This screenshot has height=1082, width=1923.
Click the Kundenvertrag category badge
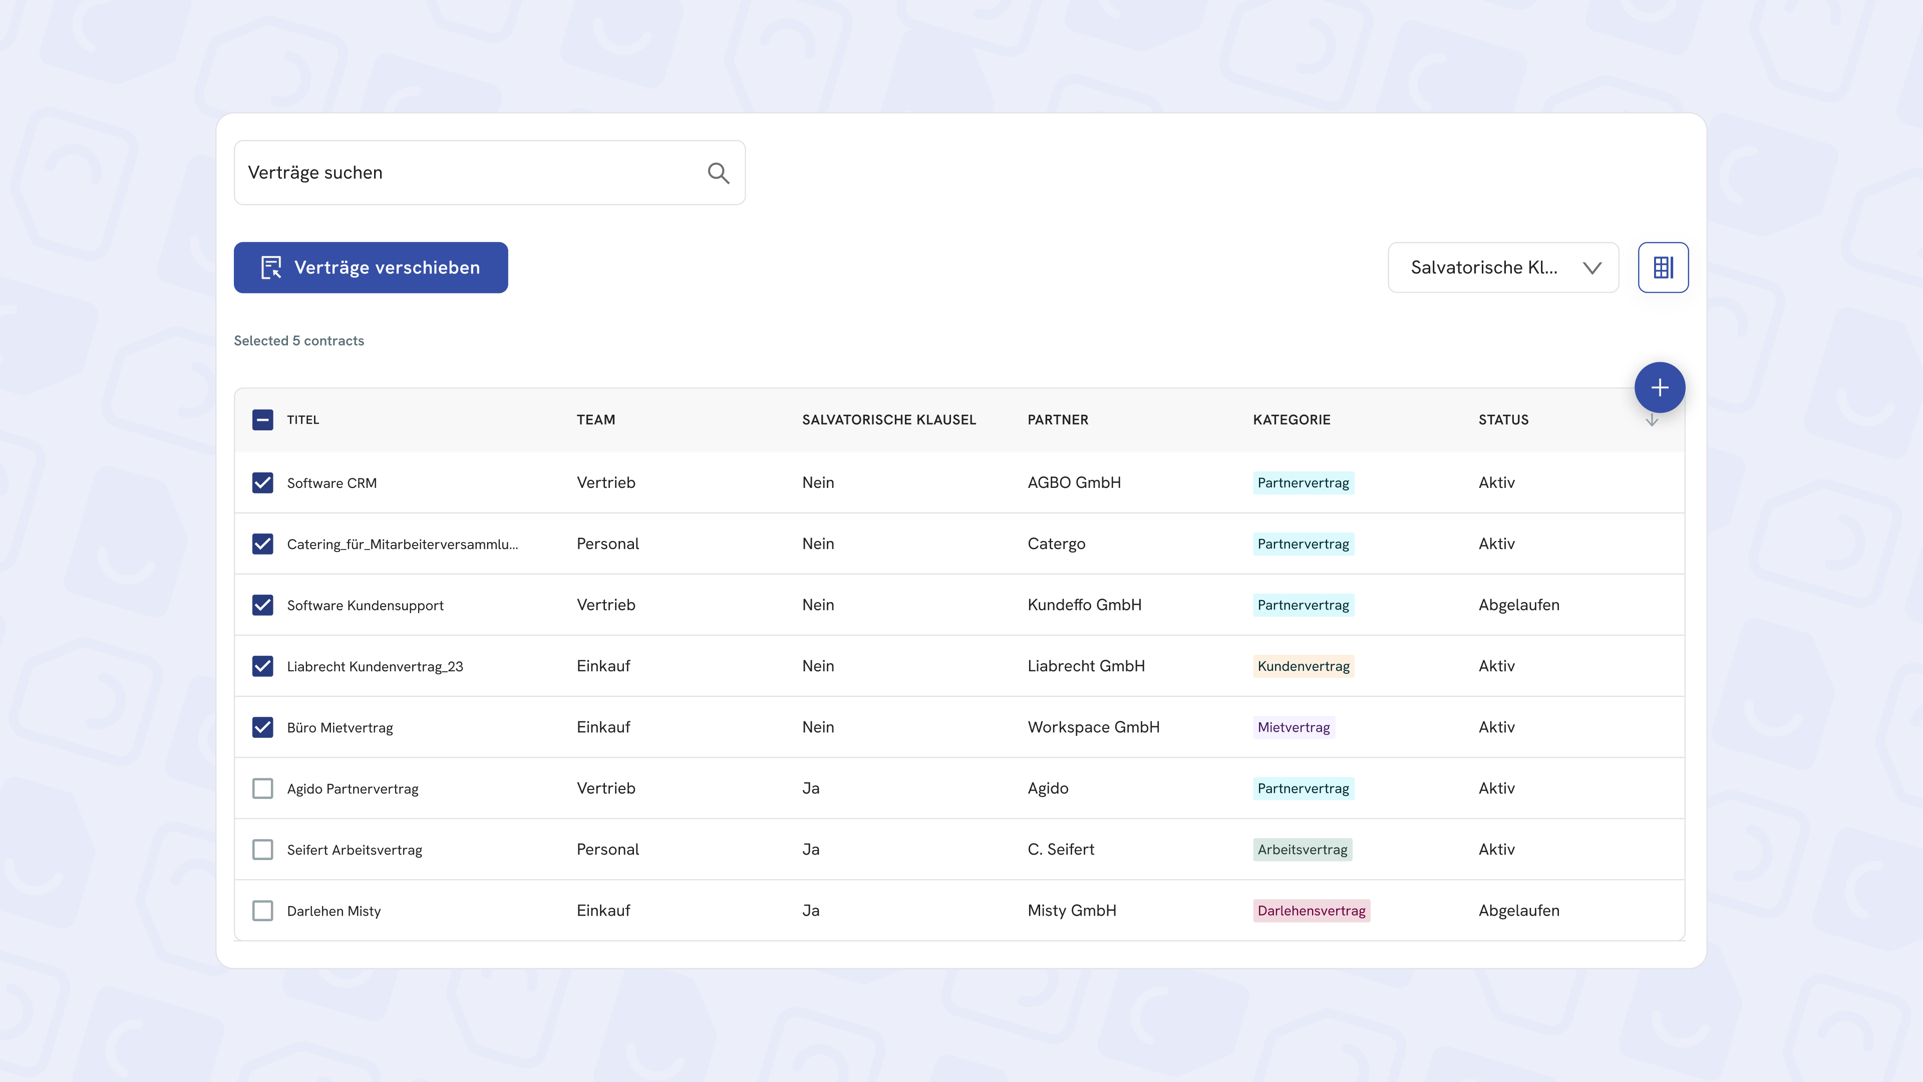pos(1304,665)
